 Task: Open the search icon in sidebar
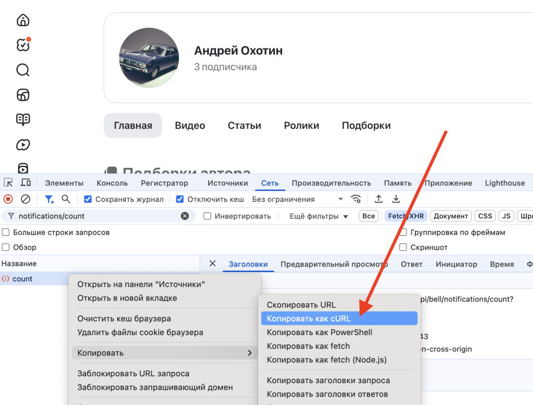tap(23, 70)
